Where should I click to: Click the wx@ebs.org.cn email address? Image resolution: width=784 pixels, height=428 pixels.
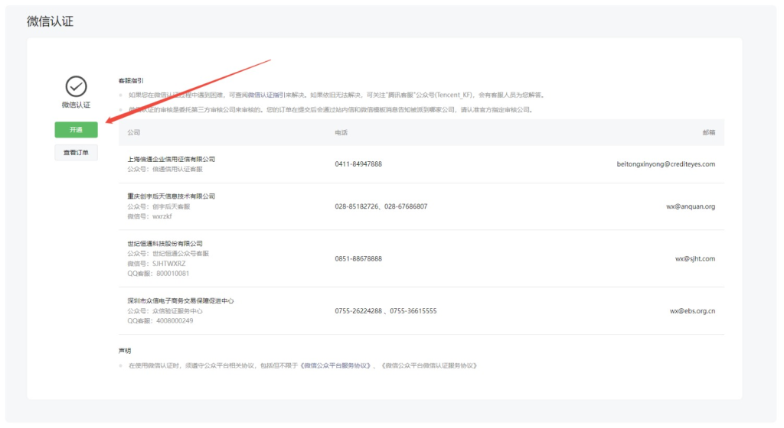pyautogui.click(x=692, y=311)
